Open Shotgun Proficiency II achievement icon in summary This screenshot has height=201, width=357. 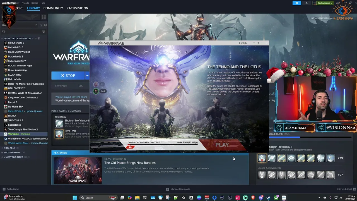tap(59, 123)
